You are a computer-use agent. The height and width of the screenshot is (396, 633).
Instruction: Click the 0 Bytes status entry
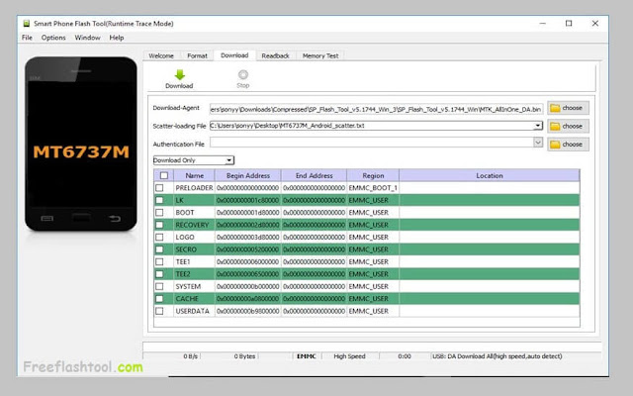tap(244, 356)
